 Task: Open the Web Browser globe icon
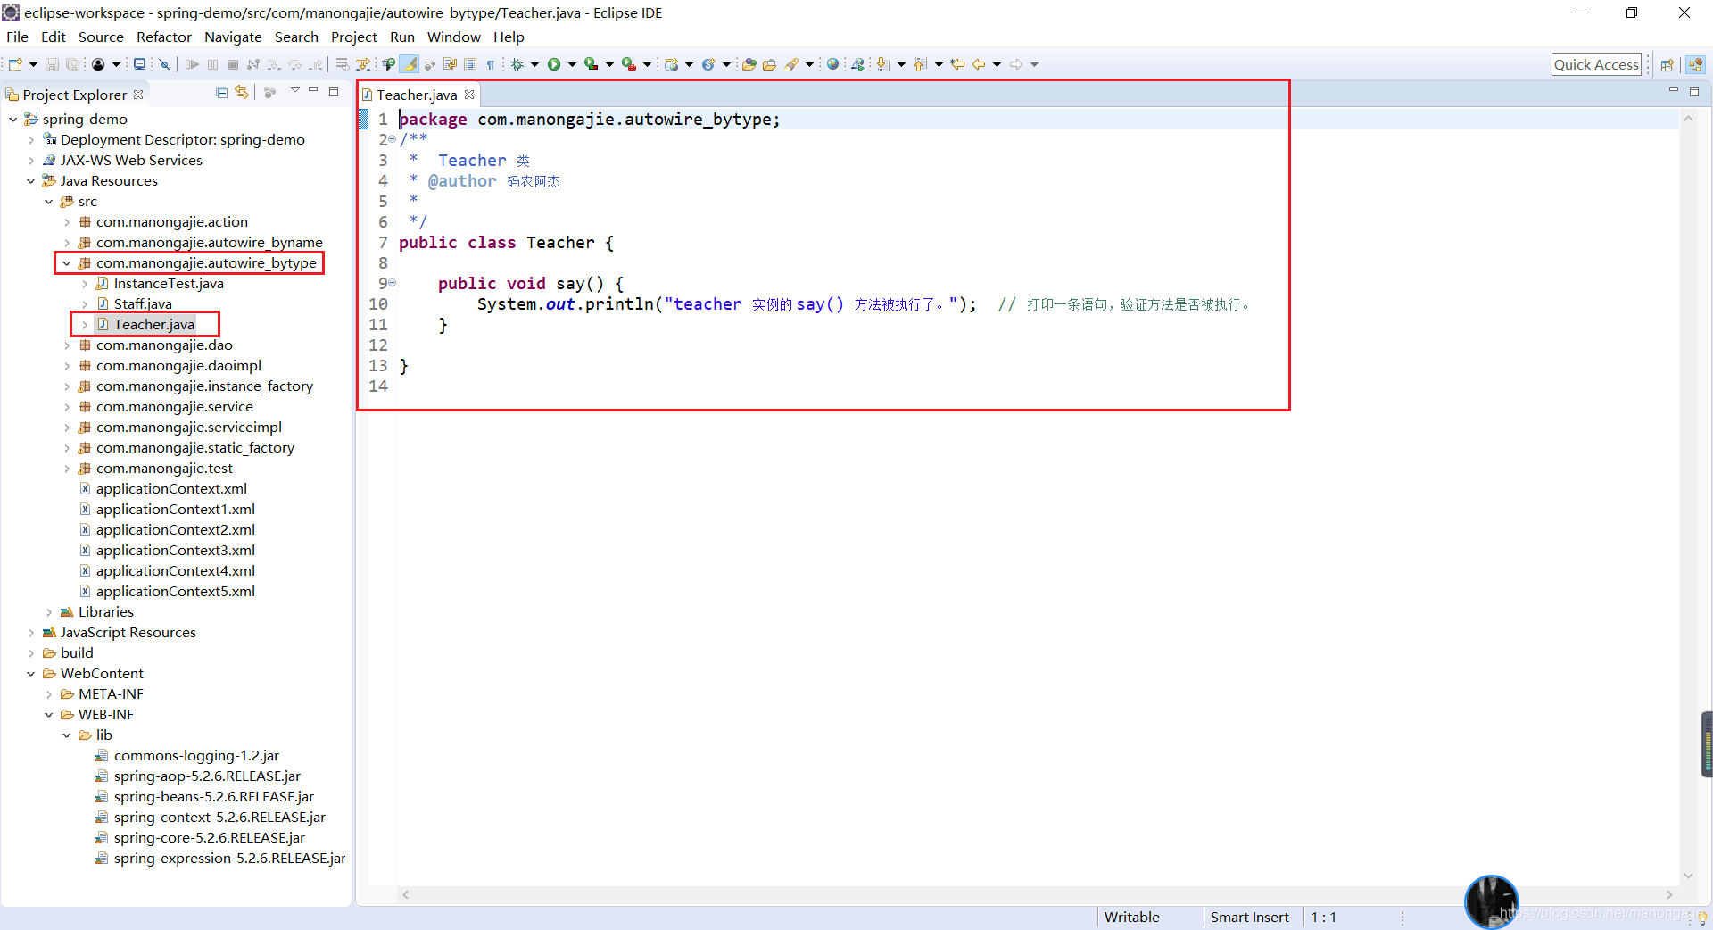pyautogui.click(x=832, y=64)
